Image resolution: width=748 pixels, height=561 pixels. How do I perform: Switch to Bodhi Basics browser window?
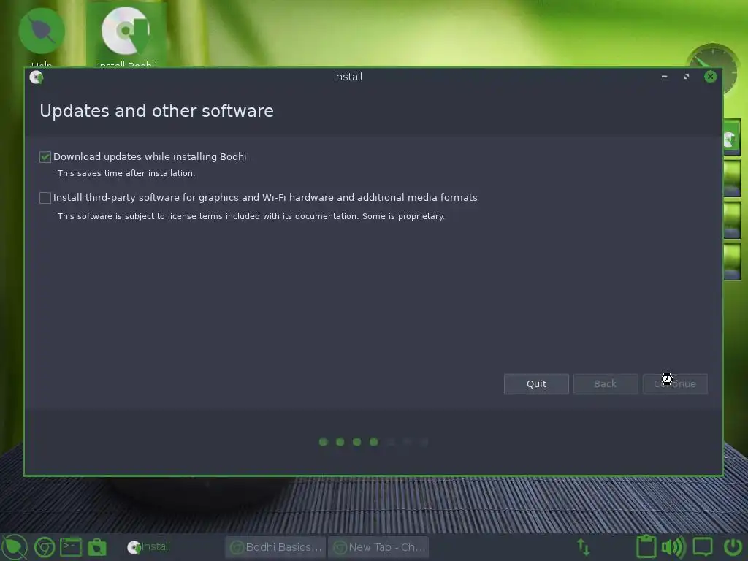pyautogui.click(x=275, y=547)
